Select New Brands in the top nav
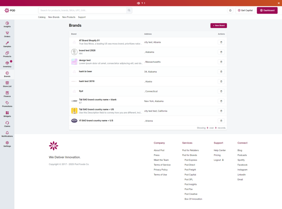282x209 pixels. tap(54, 17)
